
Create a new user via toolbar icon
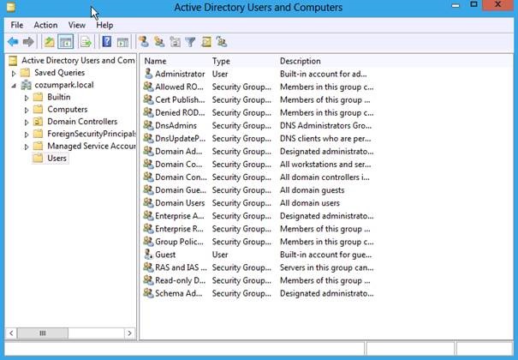coord(144,42)
